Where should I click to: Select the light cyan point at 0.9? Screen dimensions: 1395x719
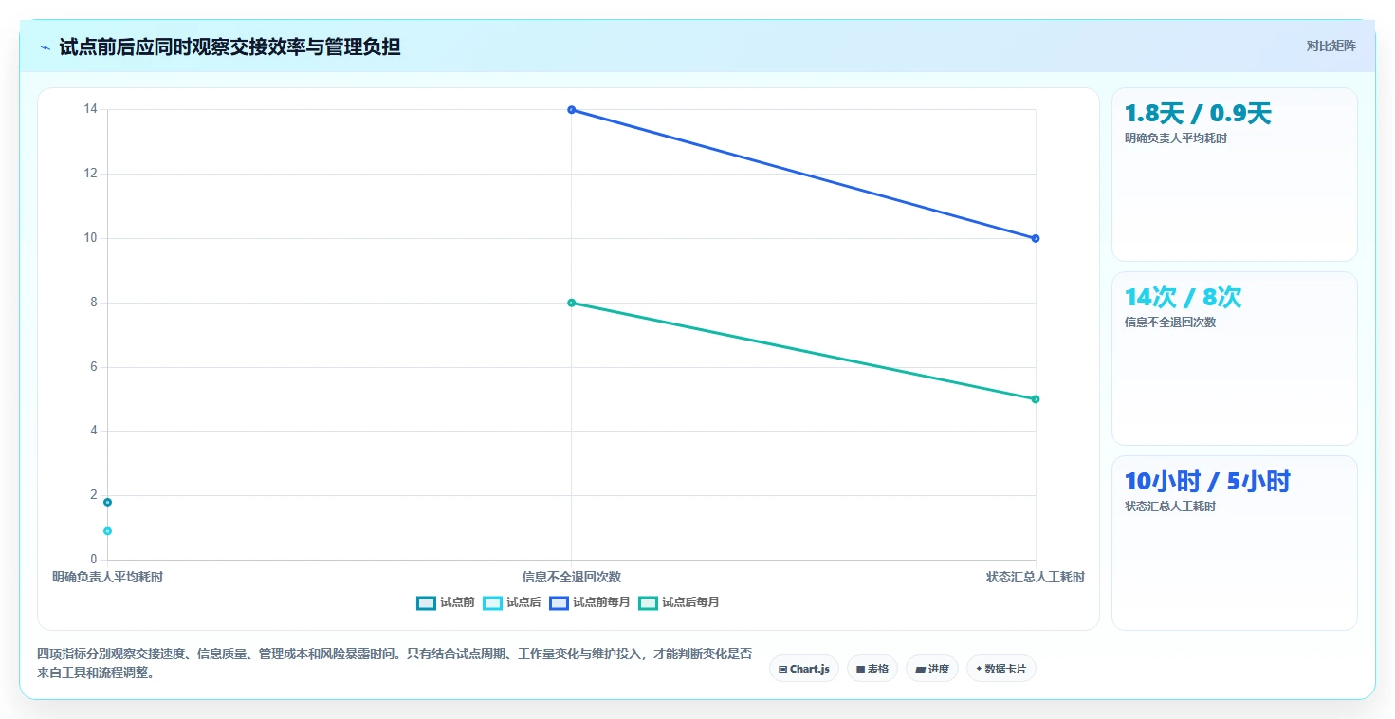point(108,531)
